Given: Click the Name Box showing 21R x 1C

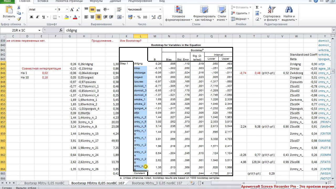Looking at the screenshot, I should click(19, 30).
